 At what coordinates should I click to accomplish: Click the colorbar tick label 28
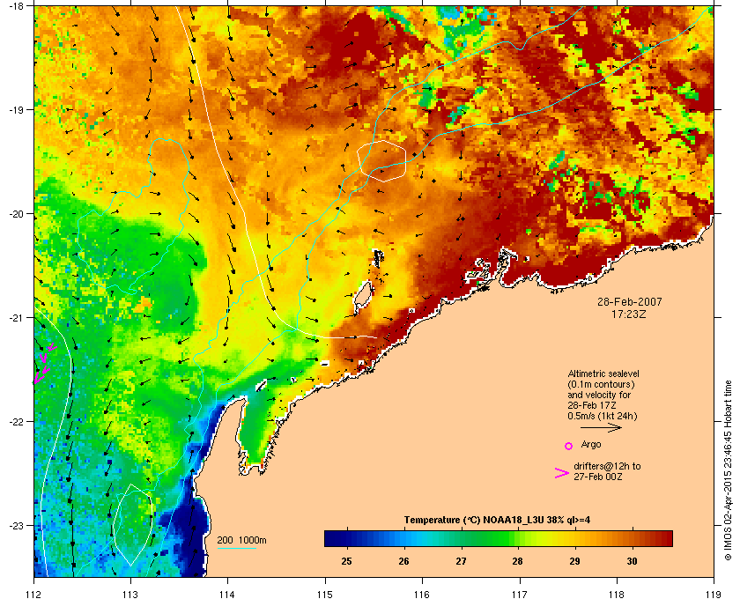pyautogui.click(x=518, y=561)
